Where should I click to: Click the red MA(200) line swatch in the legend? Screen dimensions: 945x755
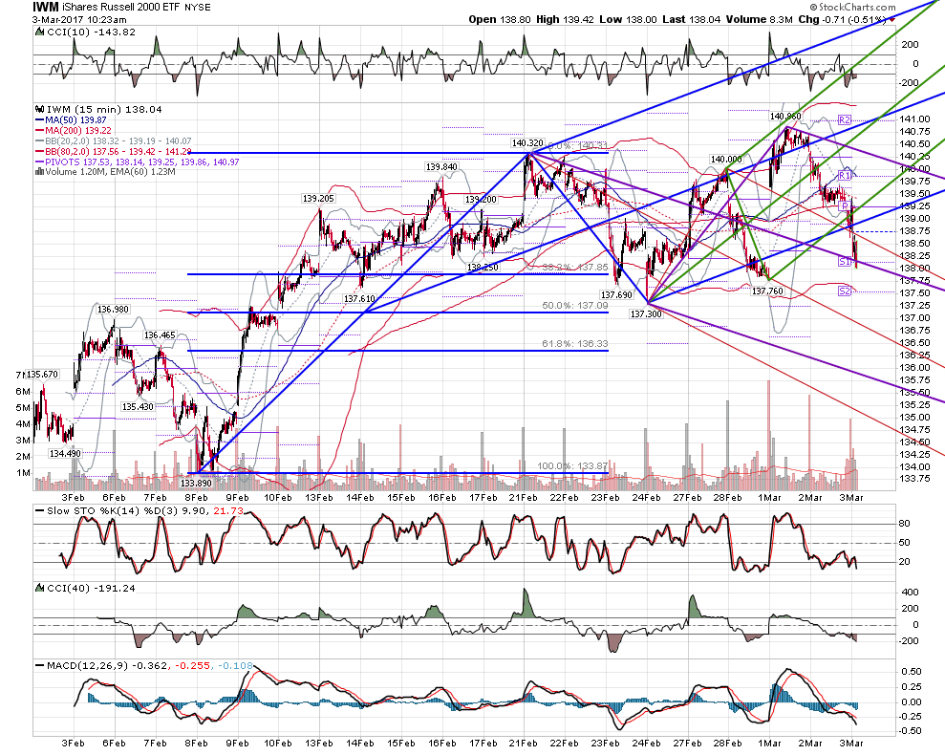tap(40, 130)
